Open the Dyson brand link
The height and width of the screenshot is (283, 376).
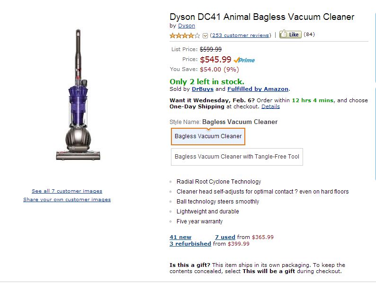[x=187, y=26]
